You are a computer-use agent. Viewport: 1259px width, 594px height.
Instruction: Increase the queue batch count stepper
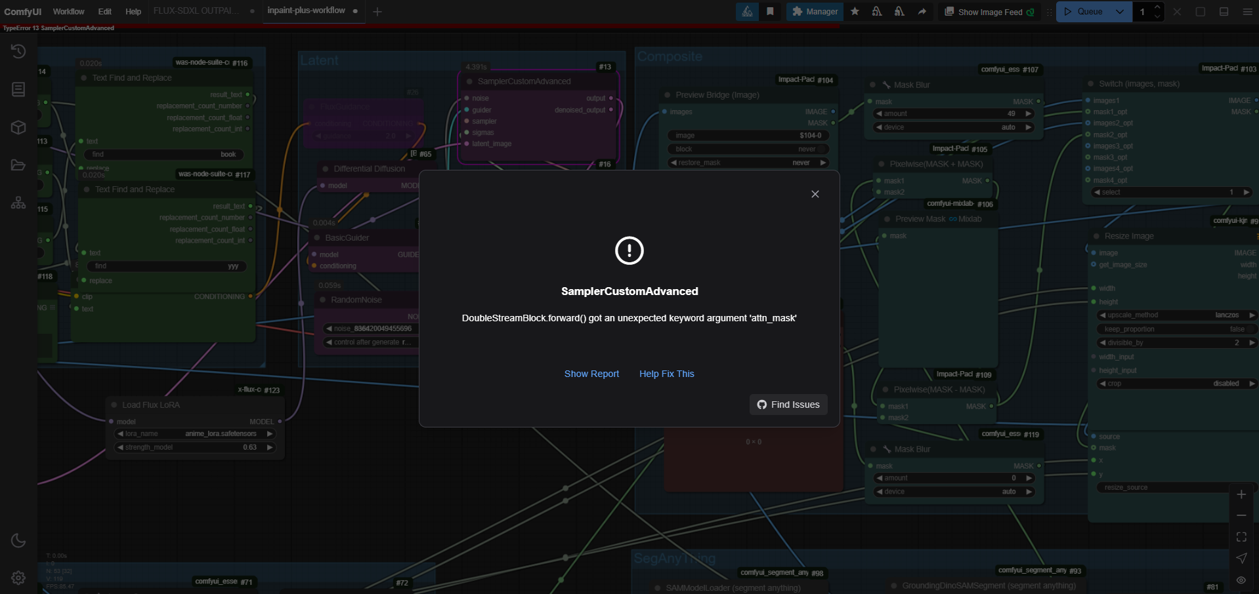pyautogui.click(x=1157, y=7)
